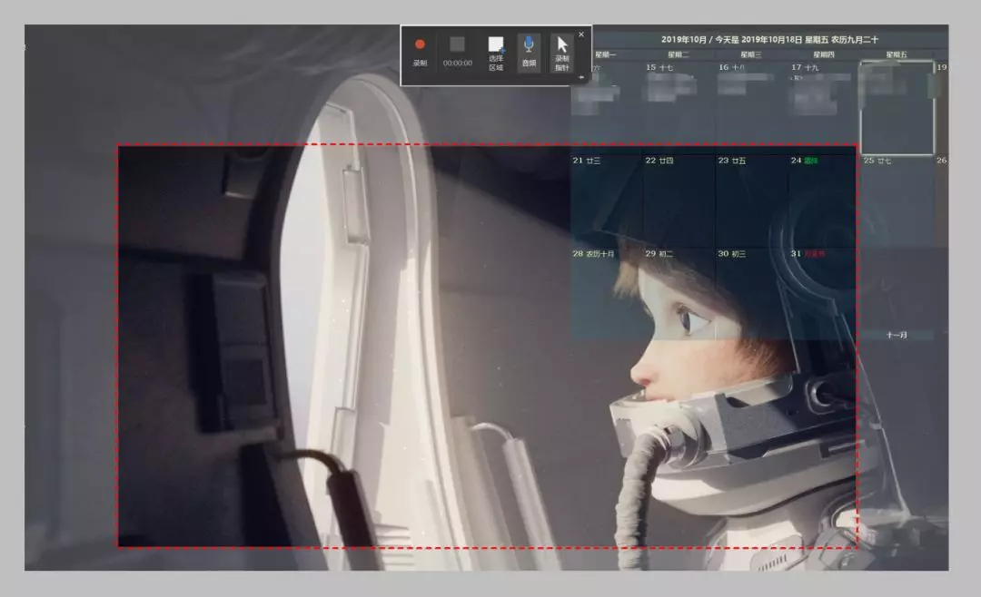Select the 星期五 column header in the calendar
981x597 pixels.
point(897,55)
